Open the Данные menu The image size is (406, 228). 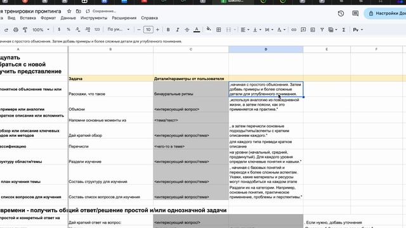pyautogui.click(x=68, y=18)
